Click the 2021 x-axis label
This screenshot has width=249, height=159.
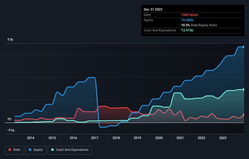tap(180, 138)
